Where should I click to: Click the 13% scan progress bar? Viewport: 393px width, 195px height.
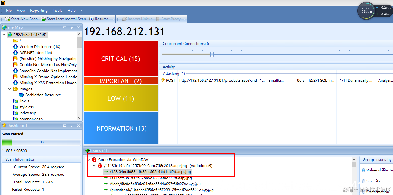click(x=41, y=142)
